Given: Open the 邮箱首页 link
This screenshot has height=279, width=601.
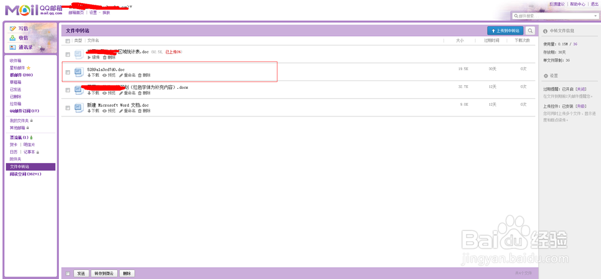Looking at the screenshot, I should tap(76, 12).
